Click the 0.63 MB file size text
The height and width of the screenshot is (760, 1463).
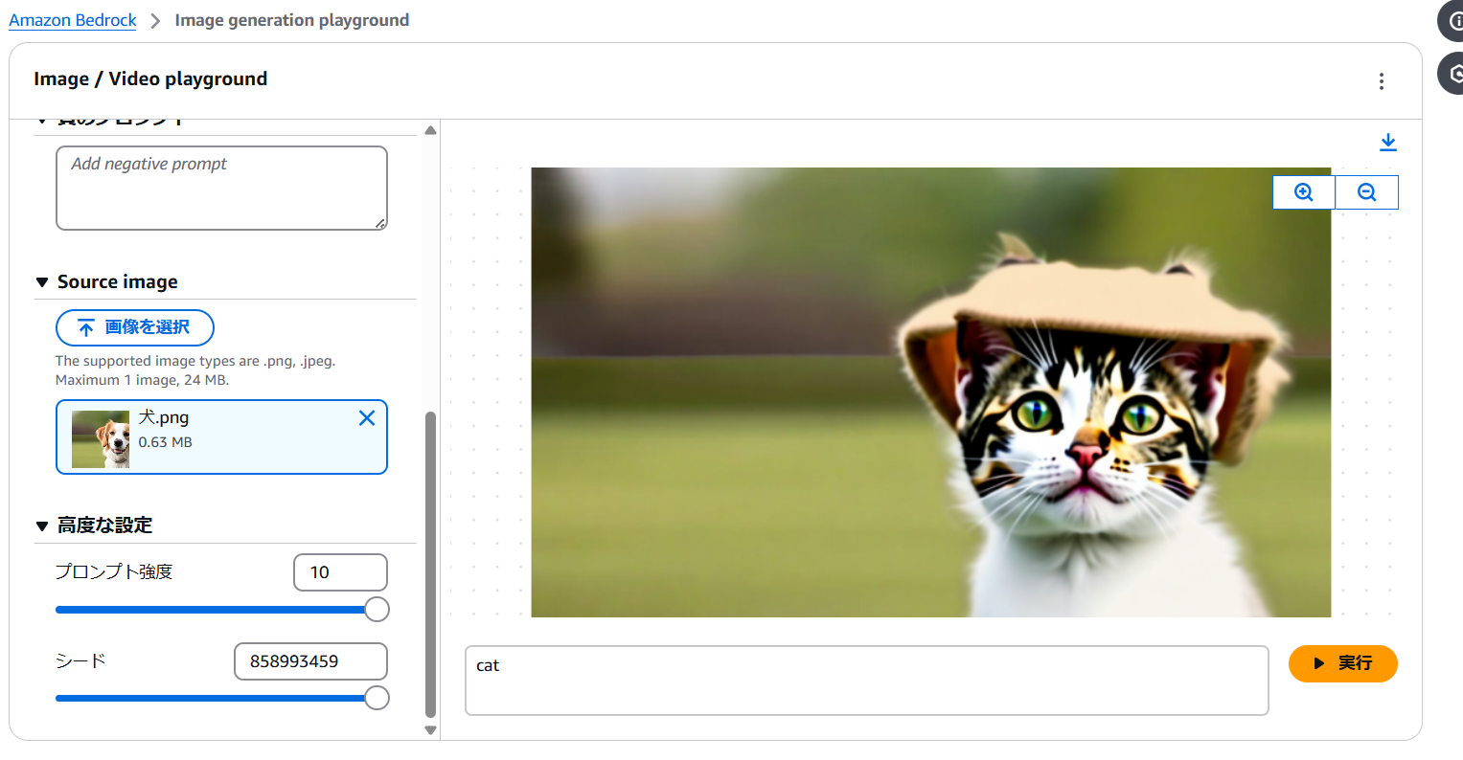tap(165, 442)
